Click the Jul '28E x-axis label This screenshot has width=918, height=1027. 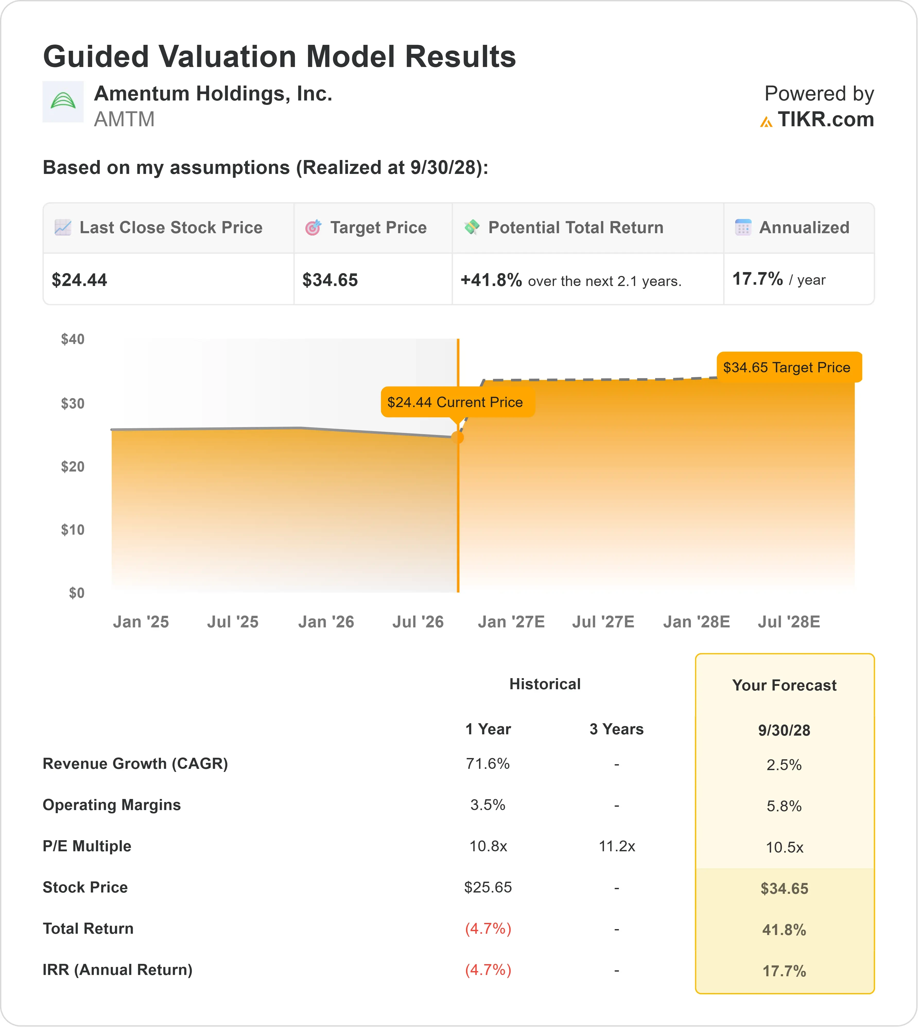(x=788, y=621)
